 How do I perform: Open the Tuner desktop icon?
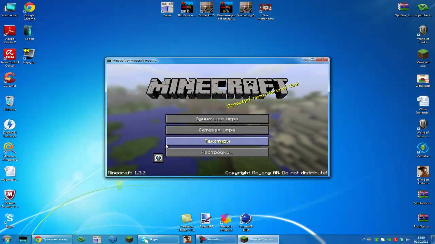[x=167, y=9]
